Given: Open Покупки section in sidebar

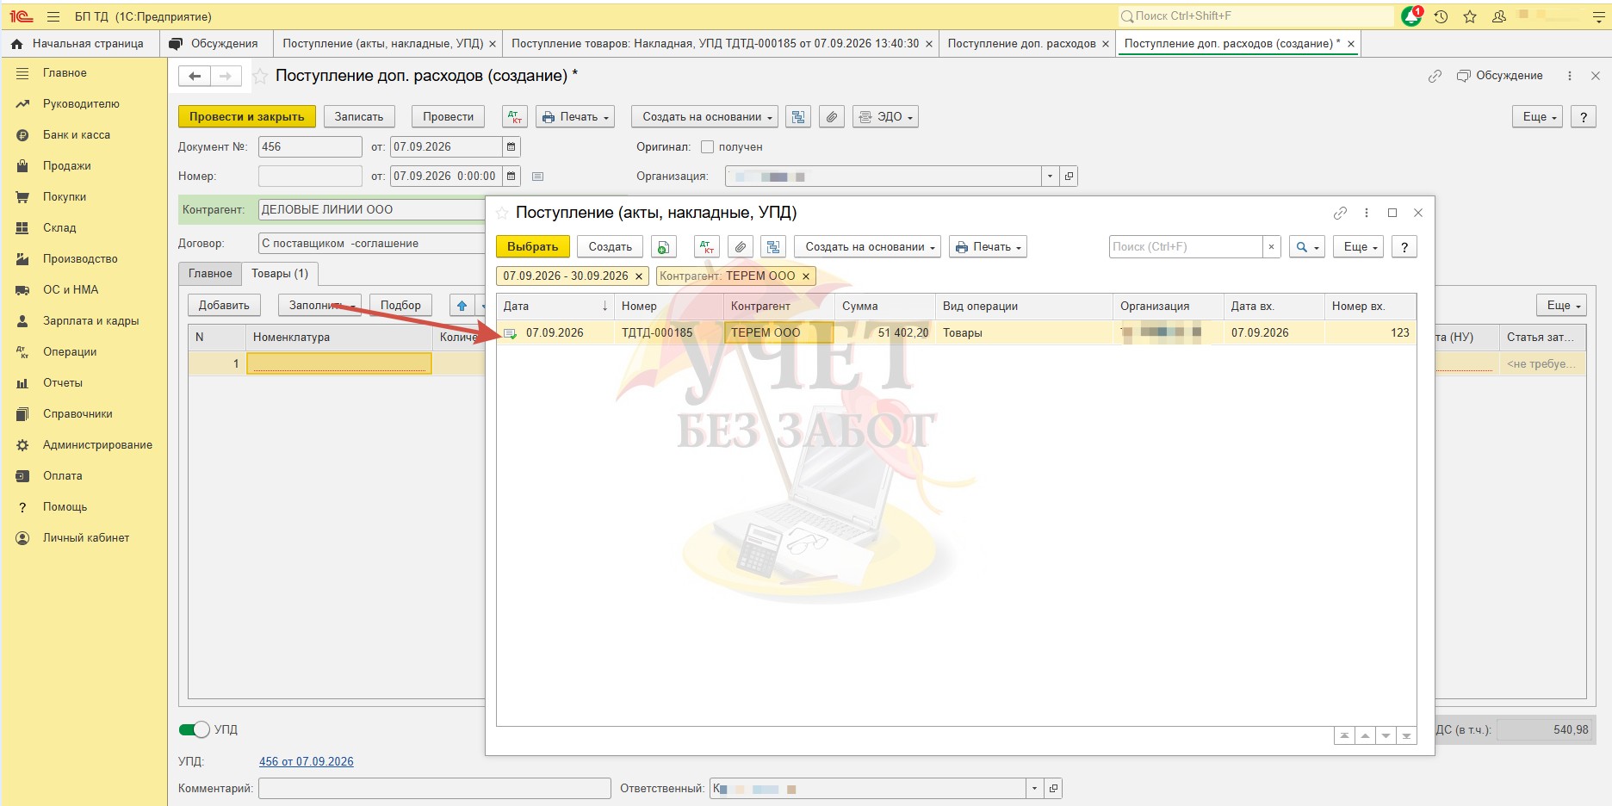Looking at the screenshot, I should click(65, 196).
